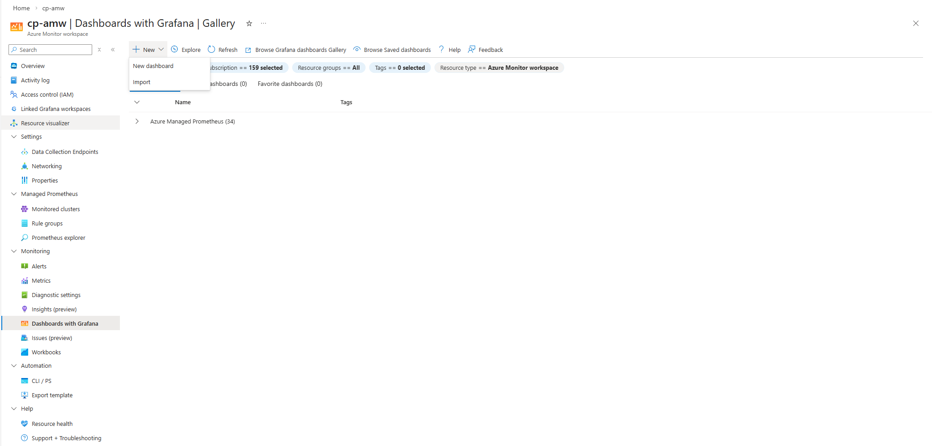Screen dimensions: 932x446
Task: Edit the Resource groups filter
Action: pyautogui.click(x=329, y=68)
